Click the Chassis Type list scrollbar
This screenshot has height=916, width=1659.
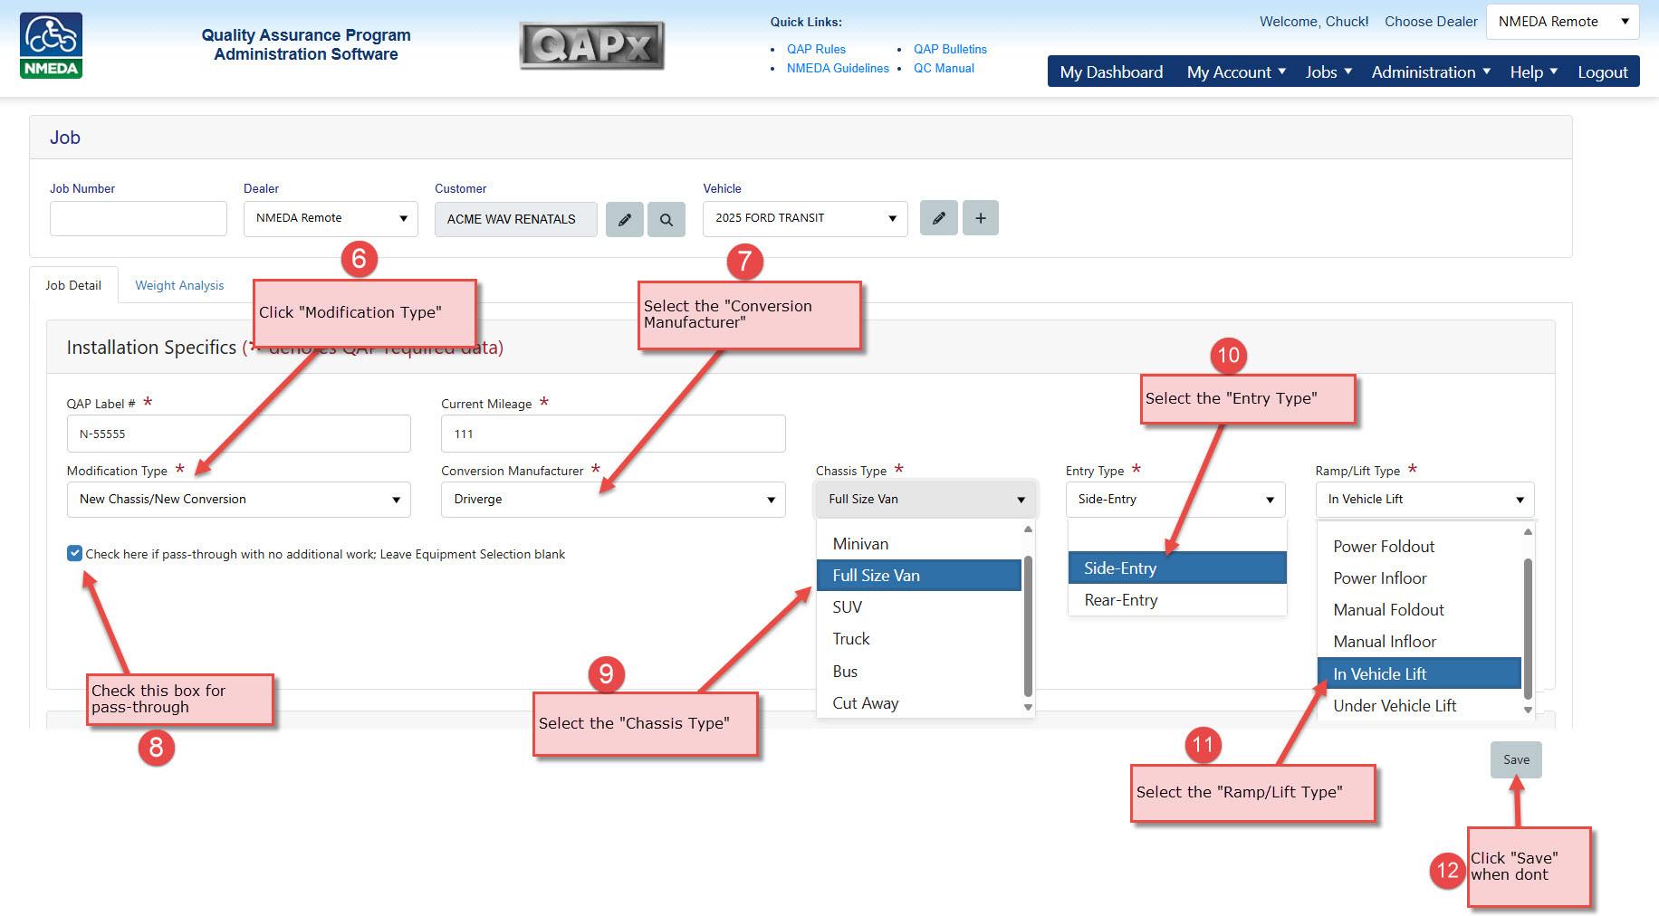[x=1028, y=625]
